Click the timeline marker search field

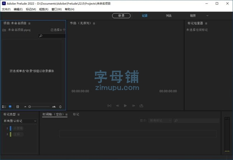196,121
